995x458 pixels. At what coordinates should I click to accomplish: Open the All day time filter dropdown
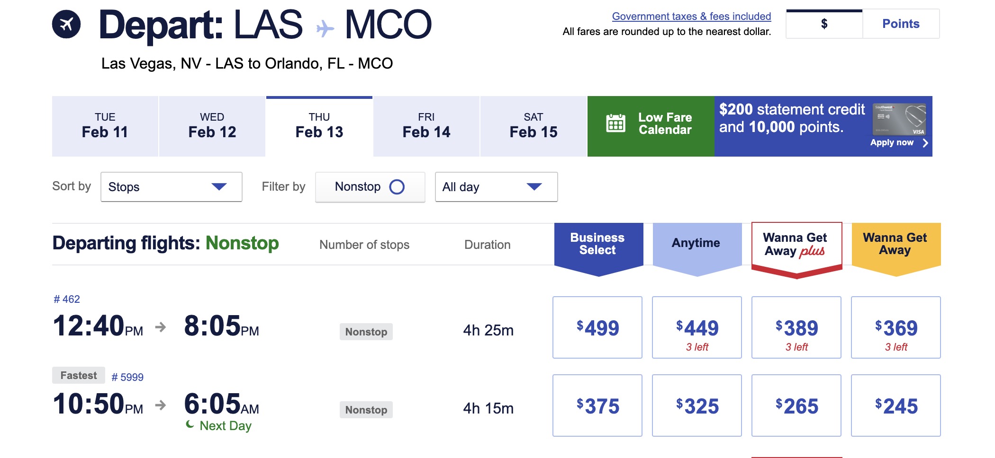[x=496, y=187]
